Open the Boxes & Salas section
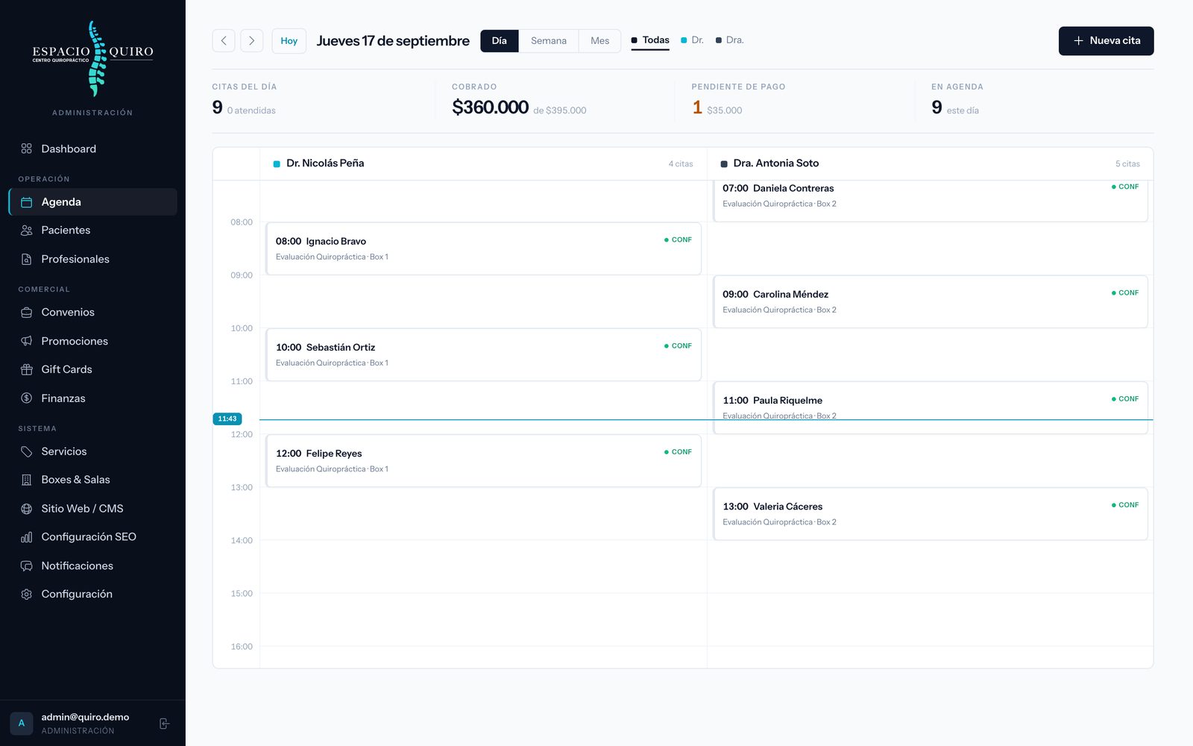1193x746 pixels. (x=93, y=480)
